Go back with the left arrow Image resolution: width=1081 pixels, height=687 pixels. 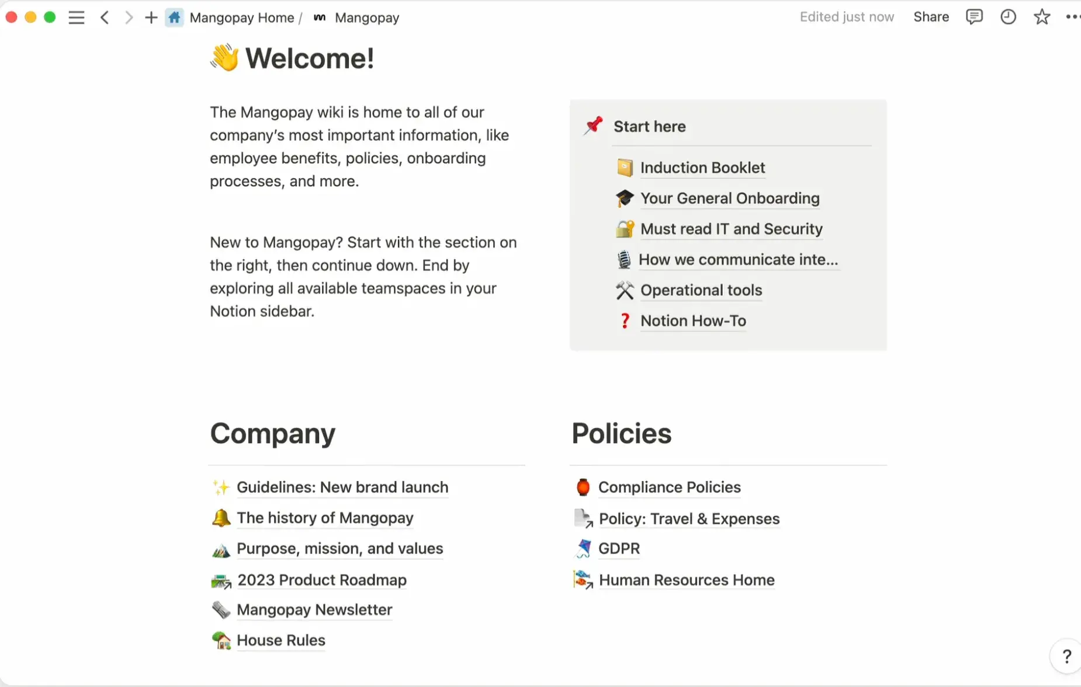[105, 18]
